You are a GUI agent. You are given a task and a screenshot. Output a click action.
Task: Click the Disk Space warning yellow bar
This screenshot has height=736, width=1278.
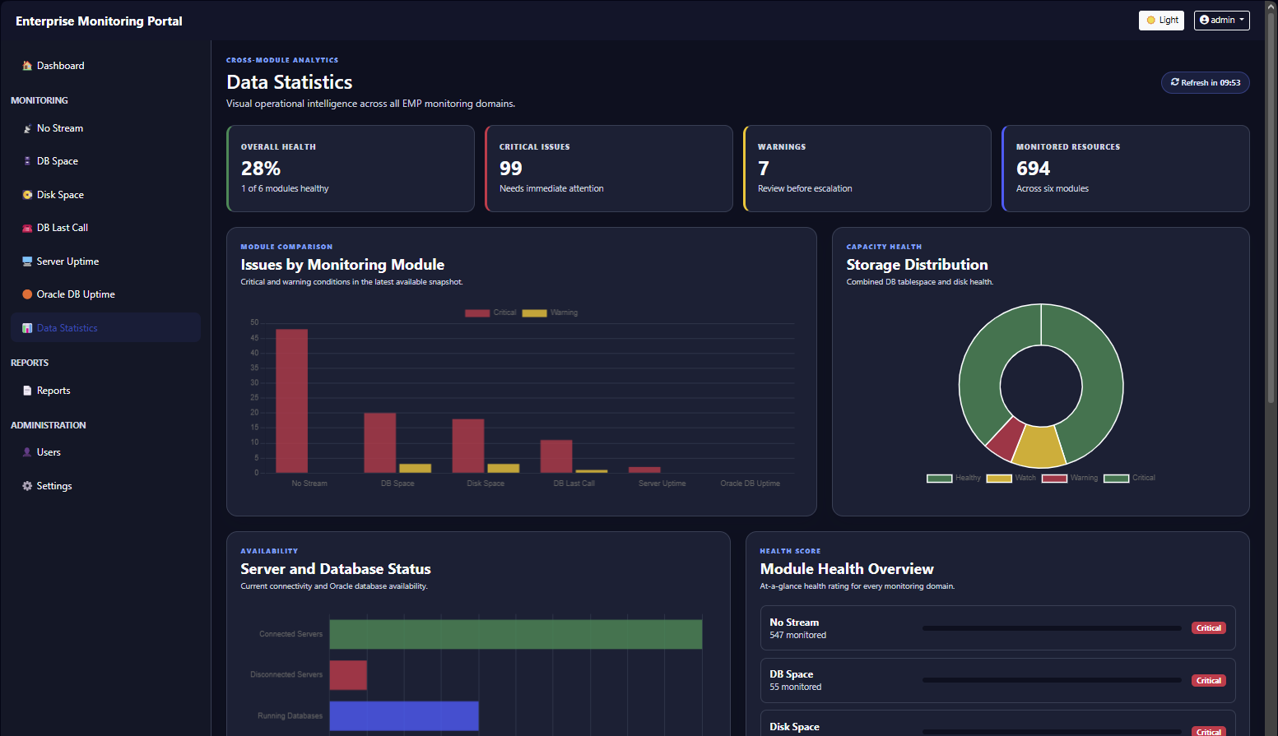[x=504, y=468]
